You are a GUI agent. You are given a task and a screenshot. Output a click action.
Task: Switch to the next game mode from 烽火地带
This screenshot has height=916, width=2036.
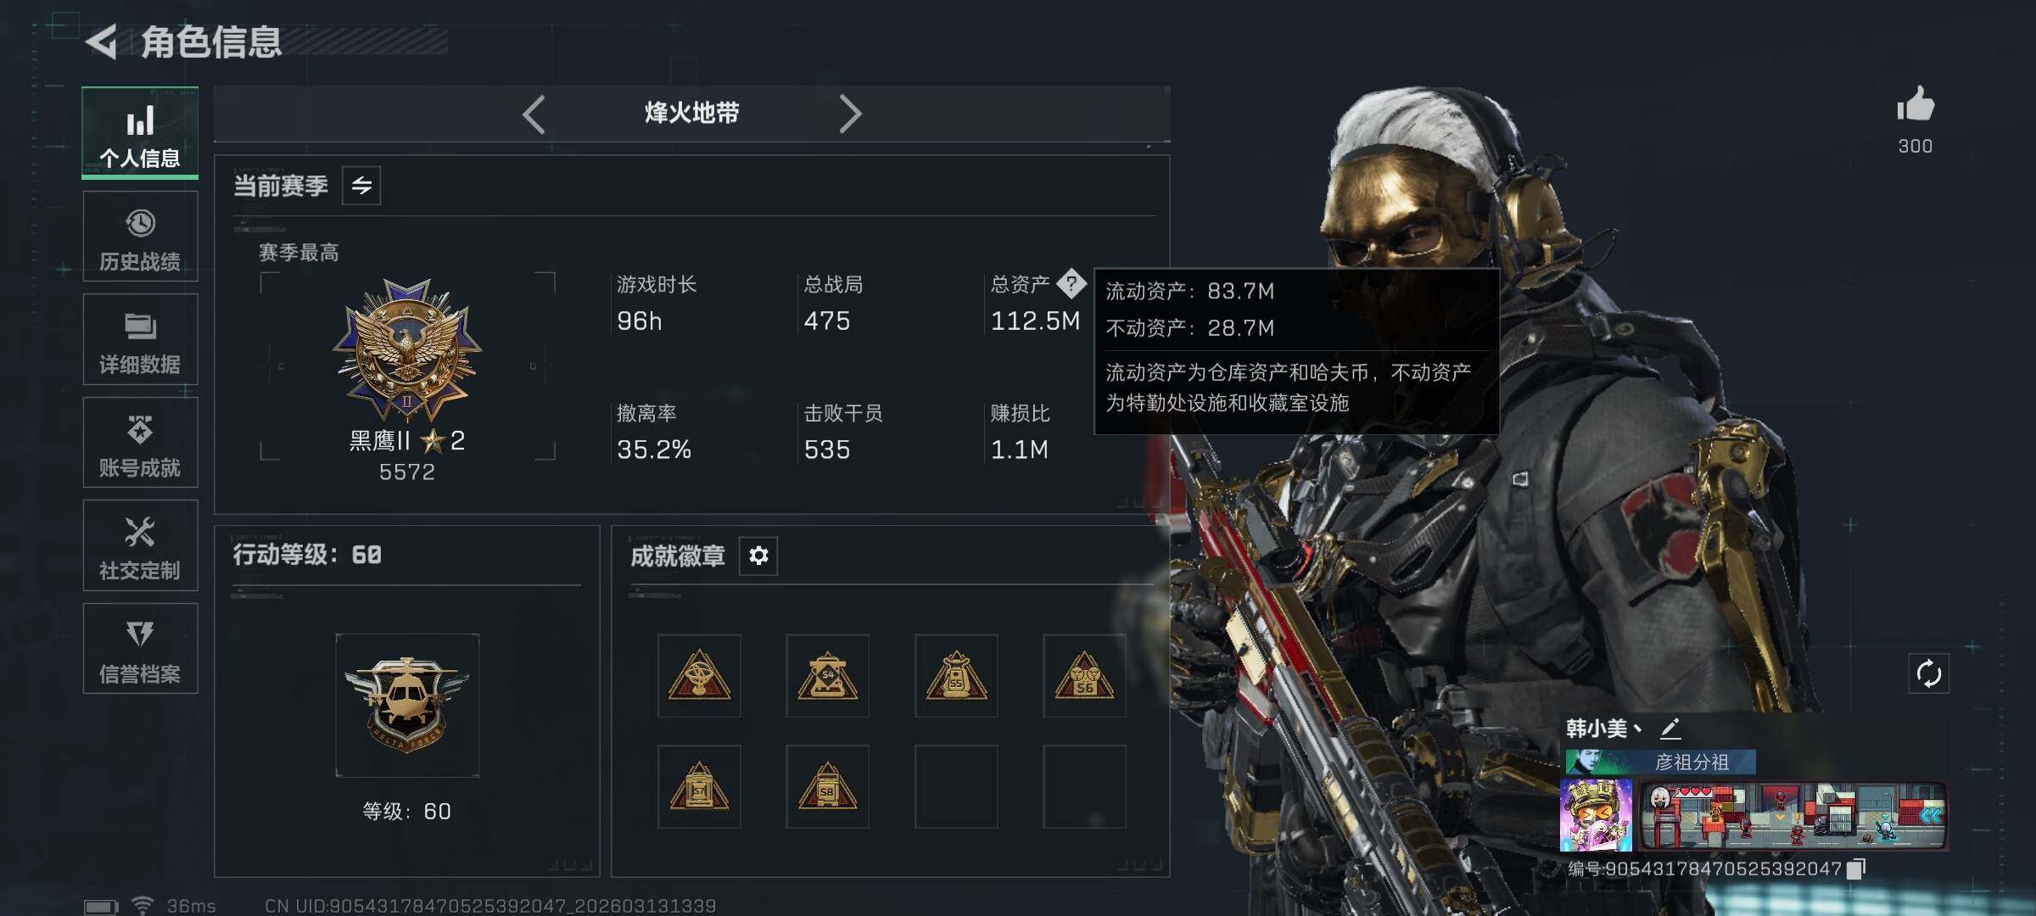850,114
